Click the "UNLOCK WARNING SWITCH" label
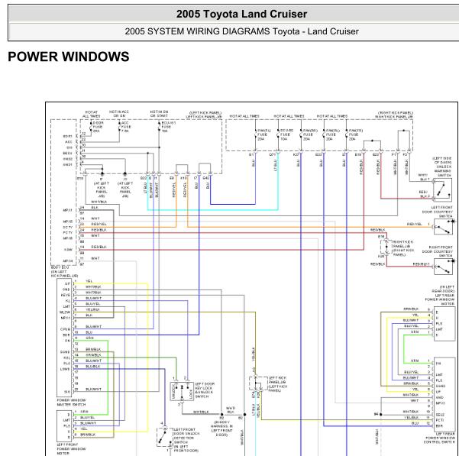Screen dimensions: 459x456 click(444, 171)
